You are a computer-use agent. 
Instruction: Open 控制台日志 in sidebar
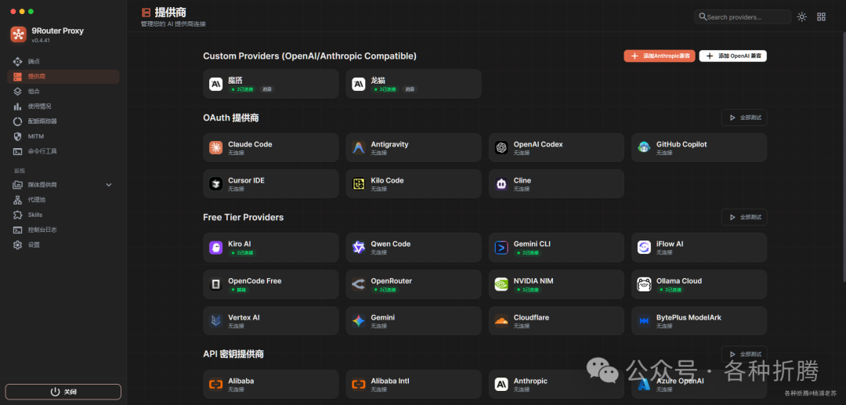click(63, 230)
